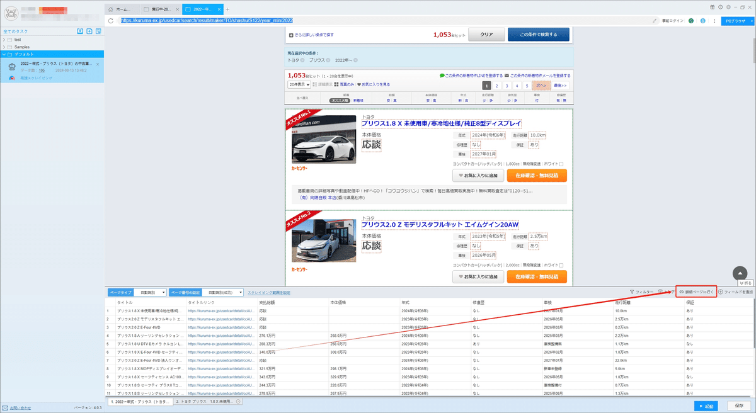Click the data count 105 link
This screenshot has height=413, width=756.
pos(41,71)
